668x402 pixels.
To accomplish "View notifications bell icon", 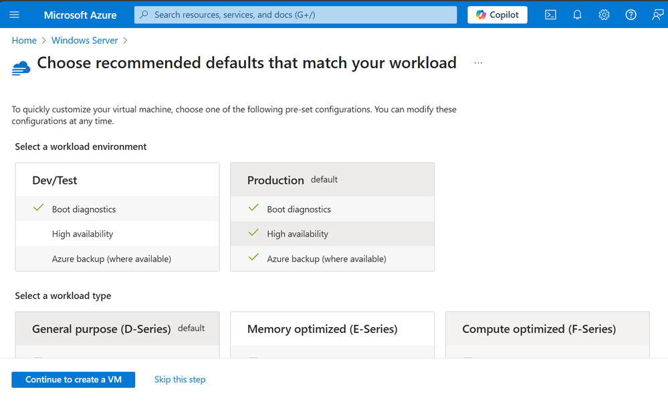I will coord(577,15).
